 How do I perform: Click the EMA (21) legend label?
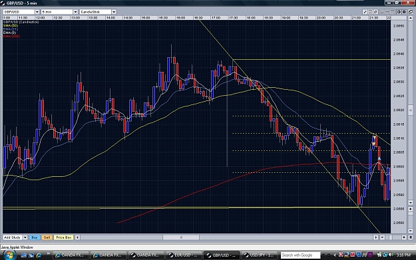coord(11,29)
